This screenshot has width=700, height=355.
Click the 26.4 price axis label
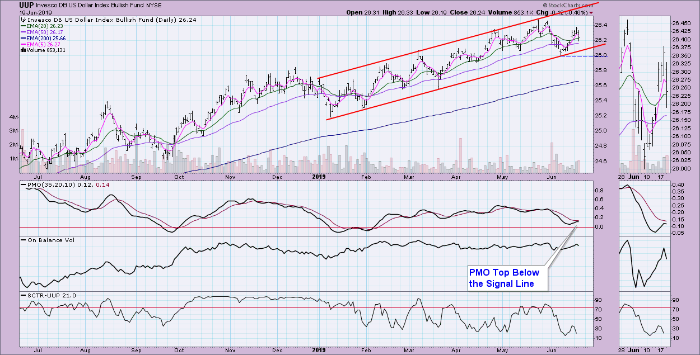click(x=600, y=25)
